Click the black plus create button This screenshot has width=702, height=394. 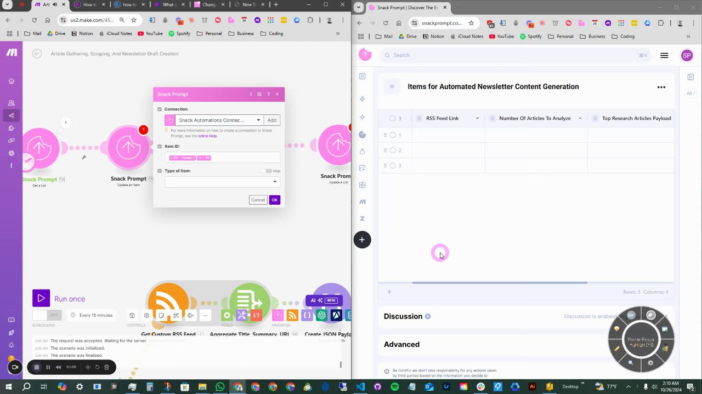(362, 240)
